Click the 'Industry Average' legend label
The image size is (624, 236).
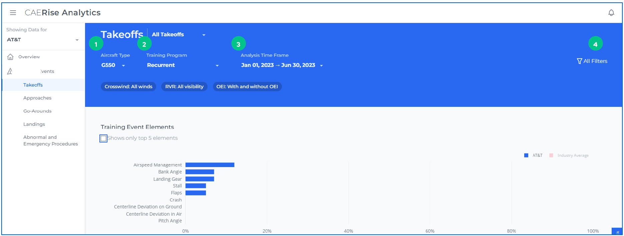573,155
